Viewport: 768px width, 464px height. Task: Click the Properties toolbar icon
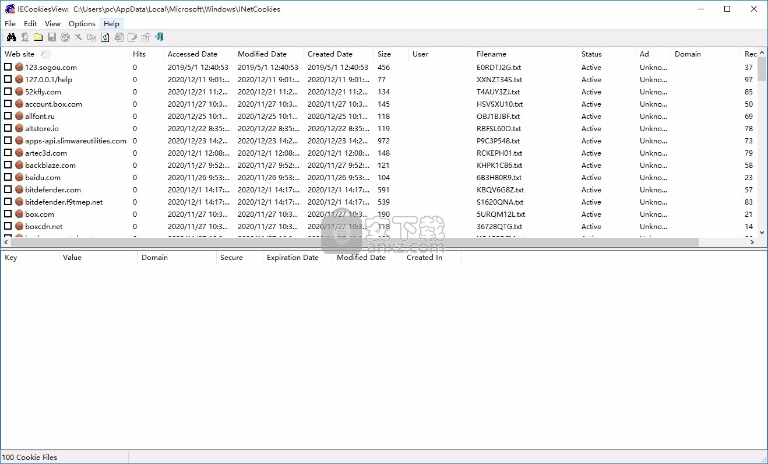click(x=146, y=37)
